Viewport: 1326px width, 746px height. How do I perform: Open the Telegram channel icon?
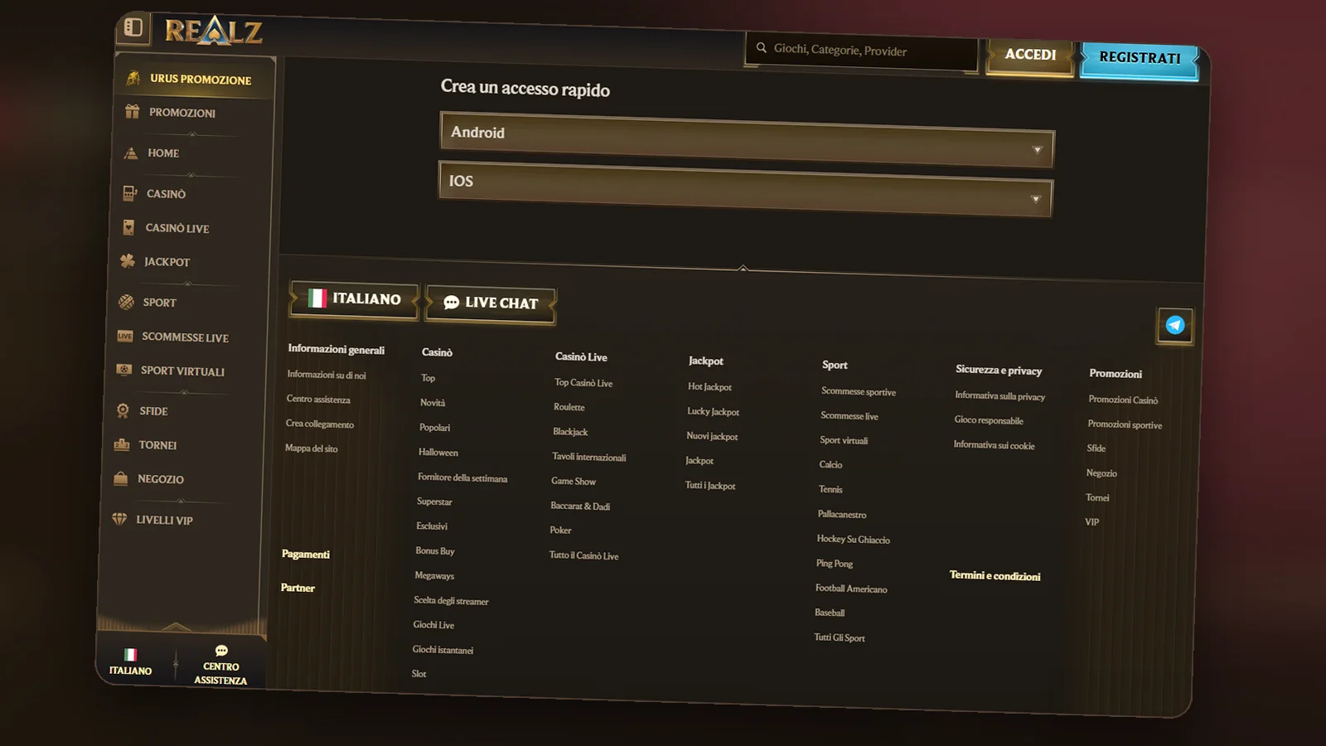[1174, 326]
